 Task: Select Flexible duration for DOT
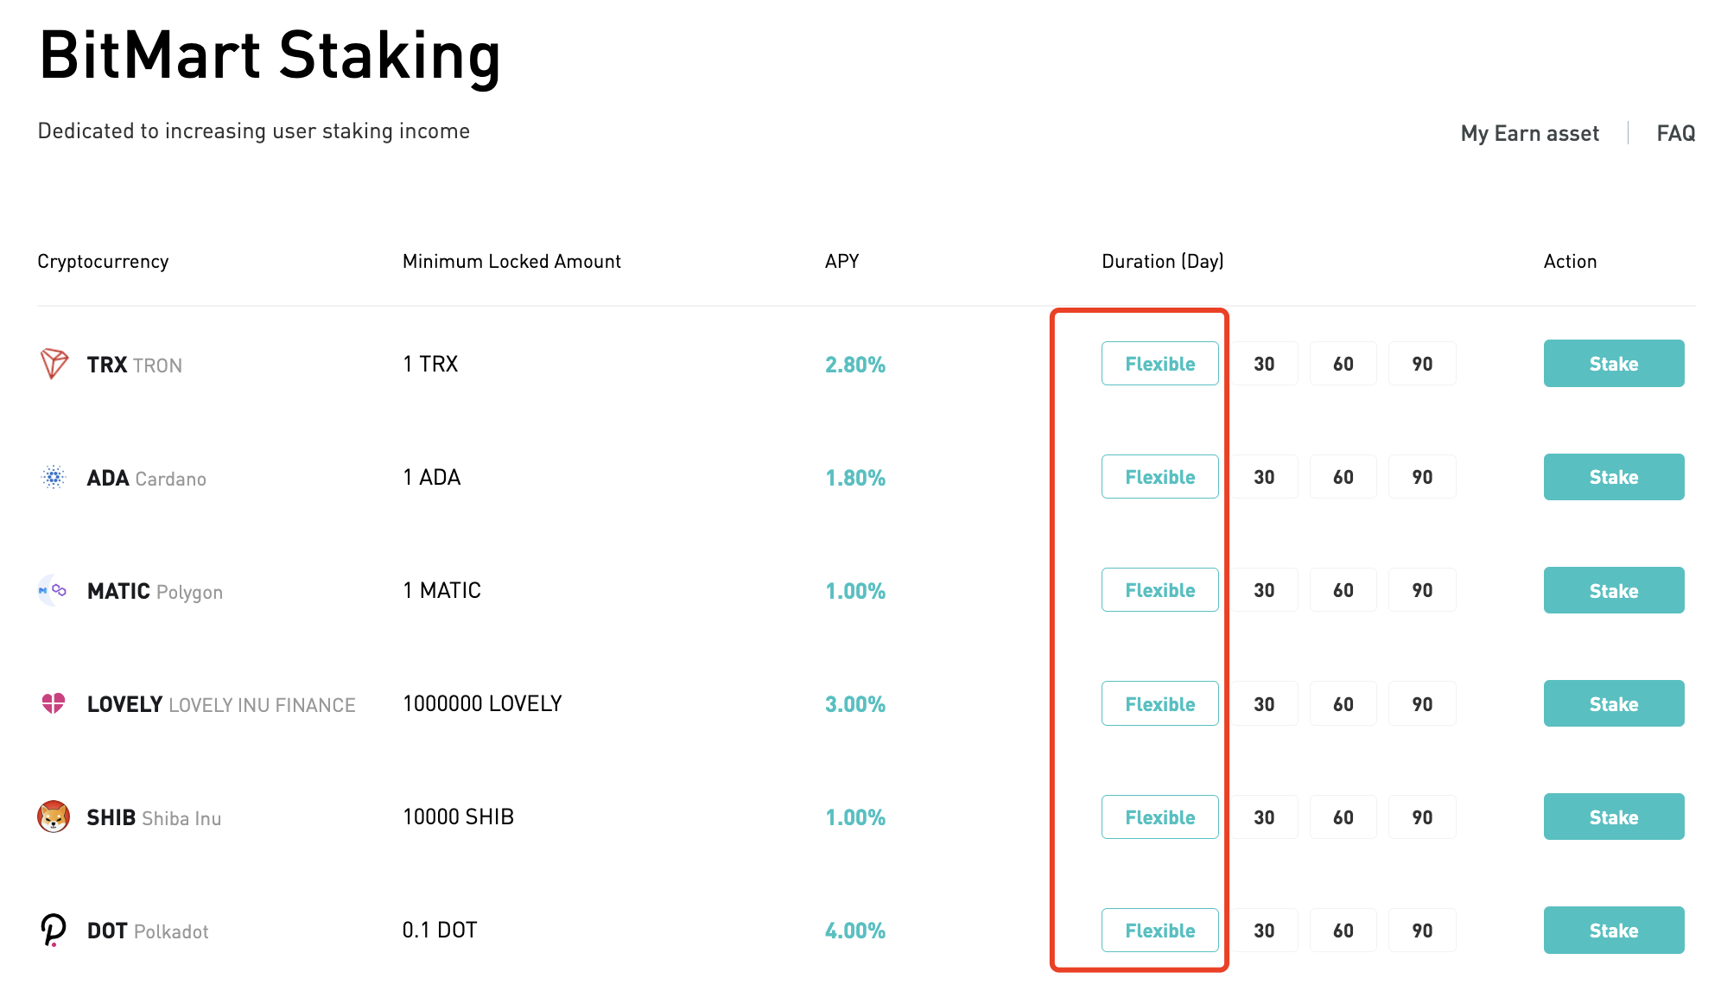coord(1159,930)
